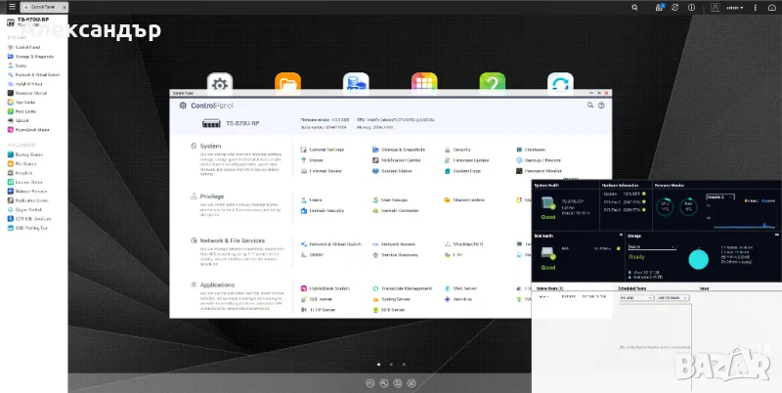Screen dimensions: 782x393
Task: Open Security in Control Panel
Action: coord(457,150)
